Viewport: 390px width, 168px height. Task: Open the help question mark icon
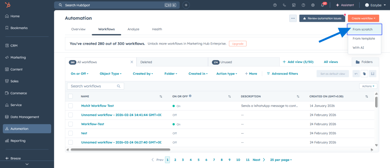[303, 5]
